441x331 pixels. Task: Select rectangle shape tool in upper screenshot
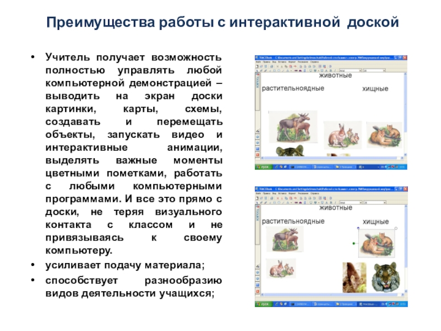pyautogui.click(x=274, y=71)
